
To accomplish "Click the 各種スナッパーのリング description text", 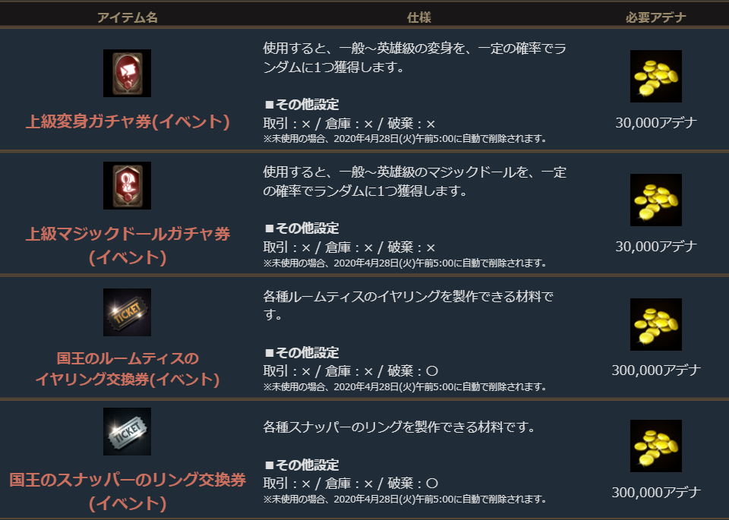I will pos(399,427).
